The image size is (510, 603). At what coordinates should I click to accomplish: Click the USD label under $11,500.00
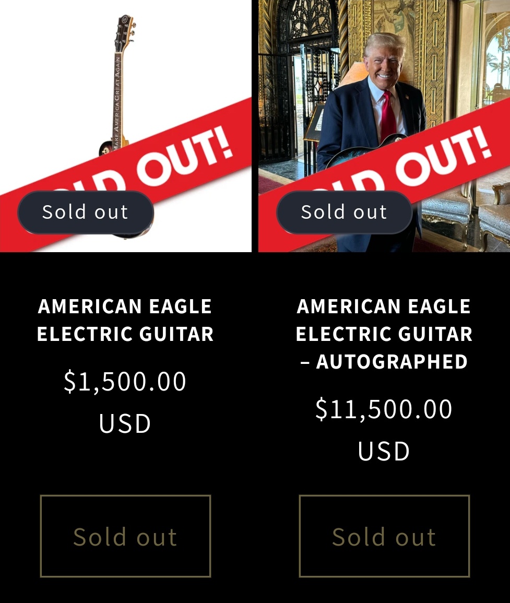pyautogui.click(x=384, y=451)
